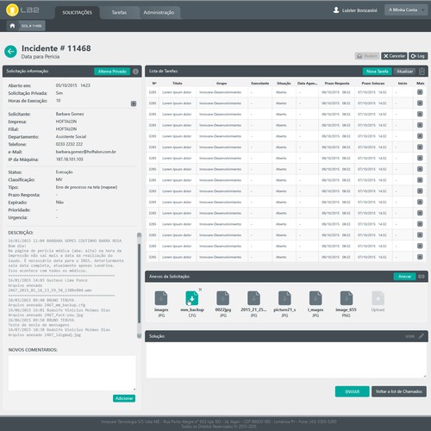Click the Nº column header

(x=154, y=84)
